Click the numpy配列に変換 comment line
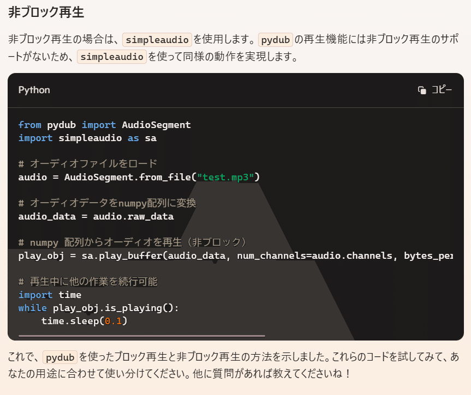This screenshot has width=471, height=395. 107,203
